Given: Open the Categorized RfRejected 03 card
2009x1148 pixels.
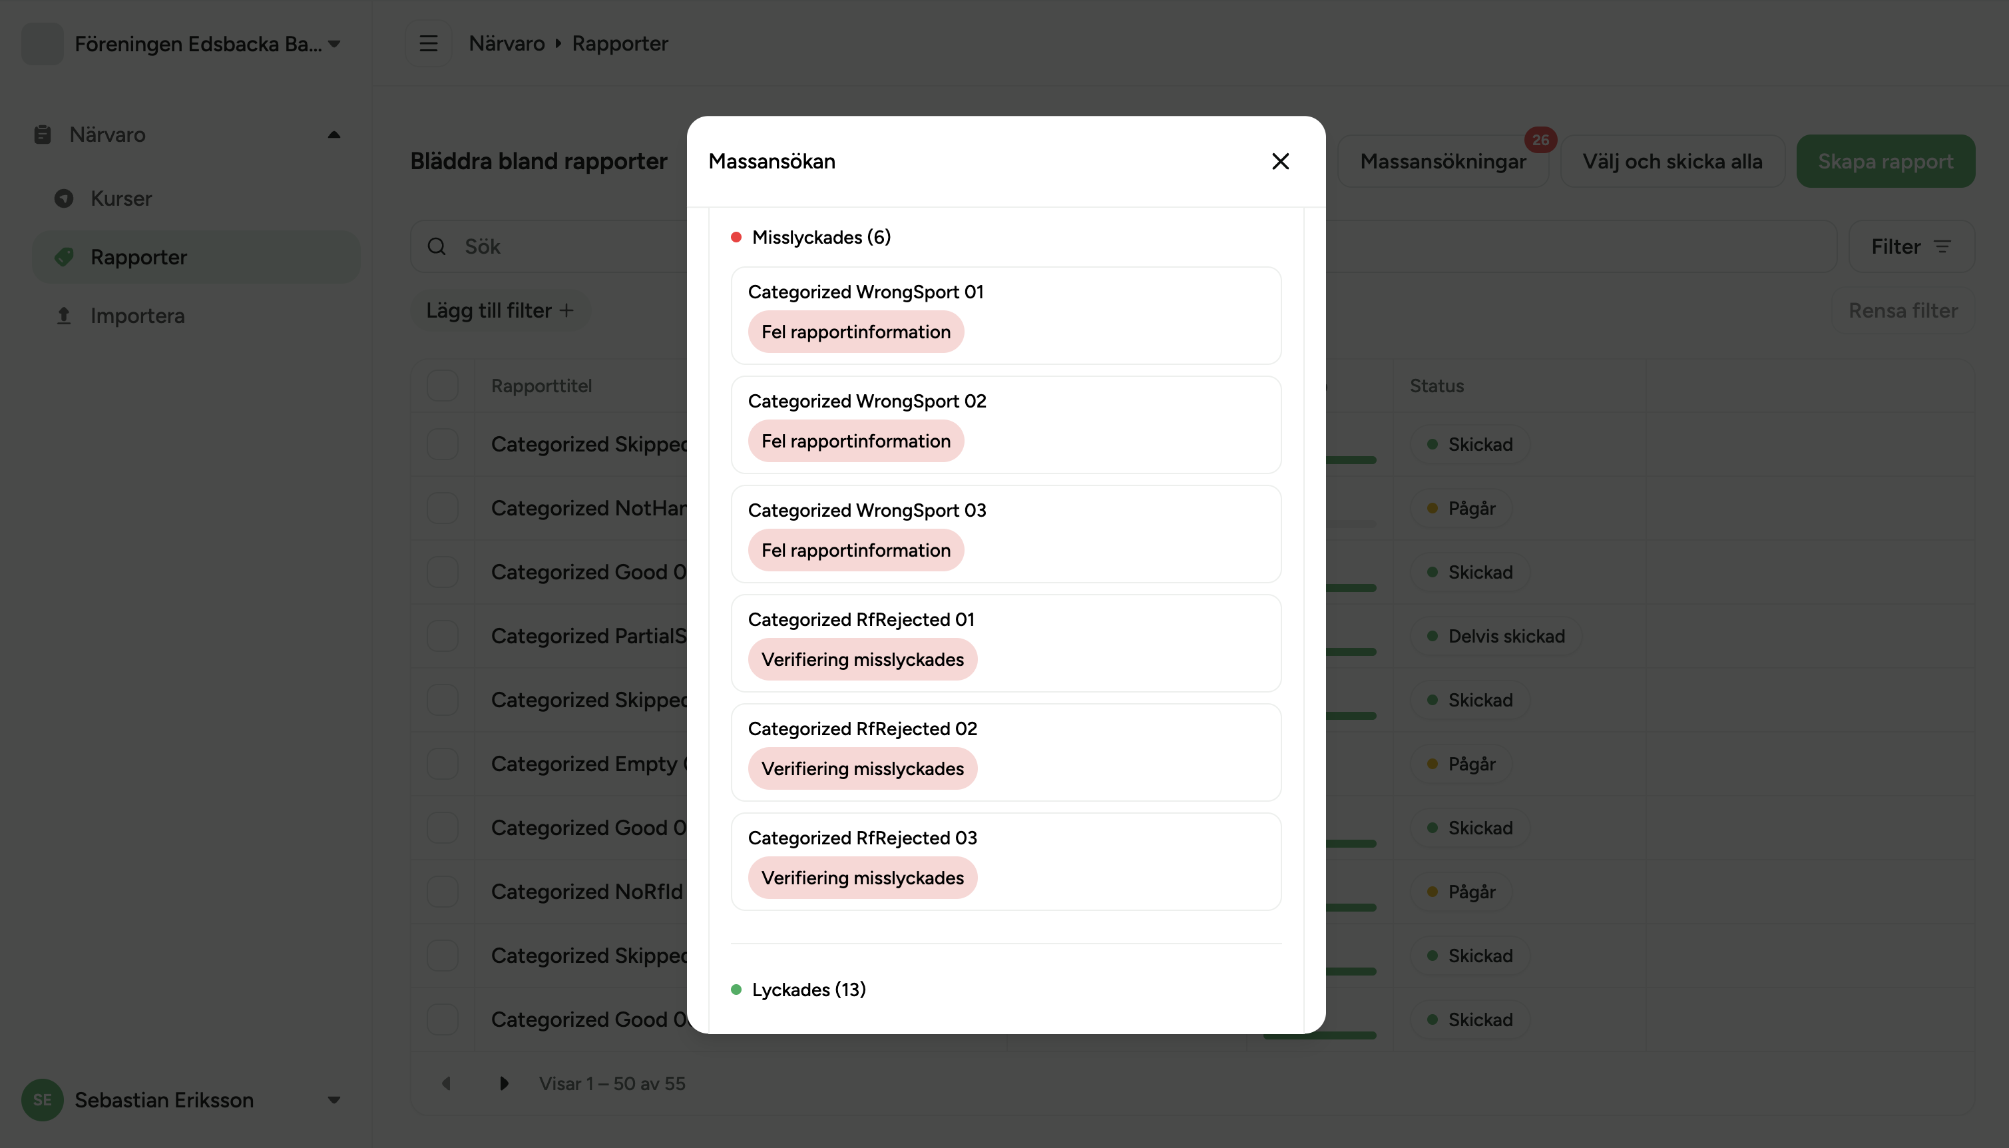Looking at the screenshot, I should click(x=1006, y=862).
